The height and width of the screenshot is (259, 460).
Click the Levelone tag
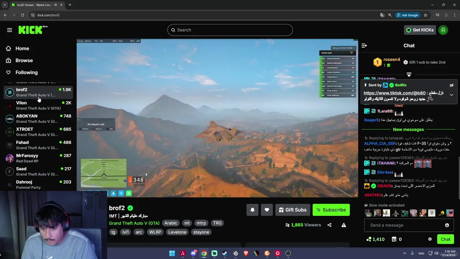point(177,232)
